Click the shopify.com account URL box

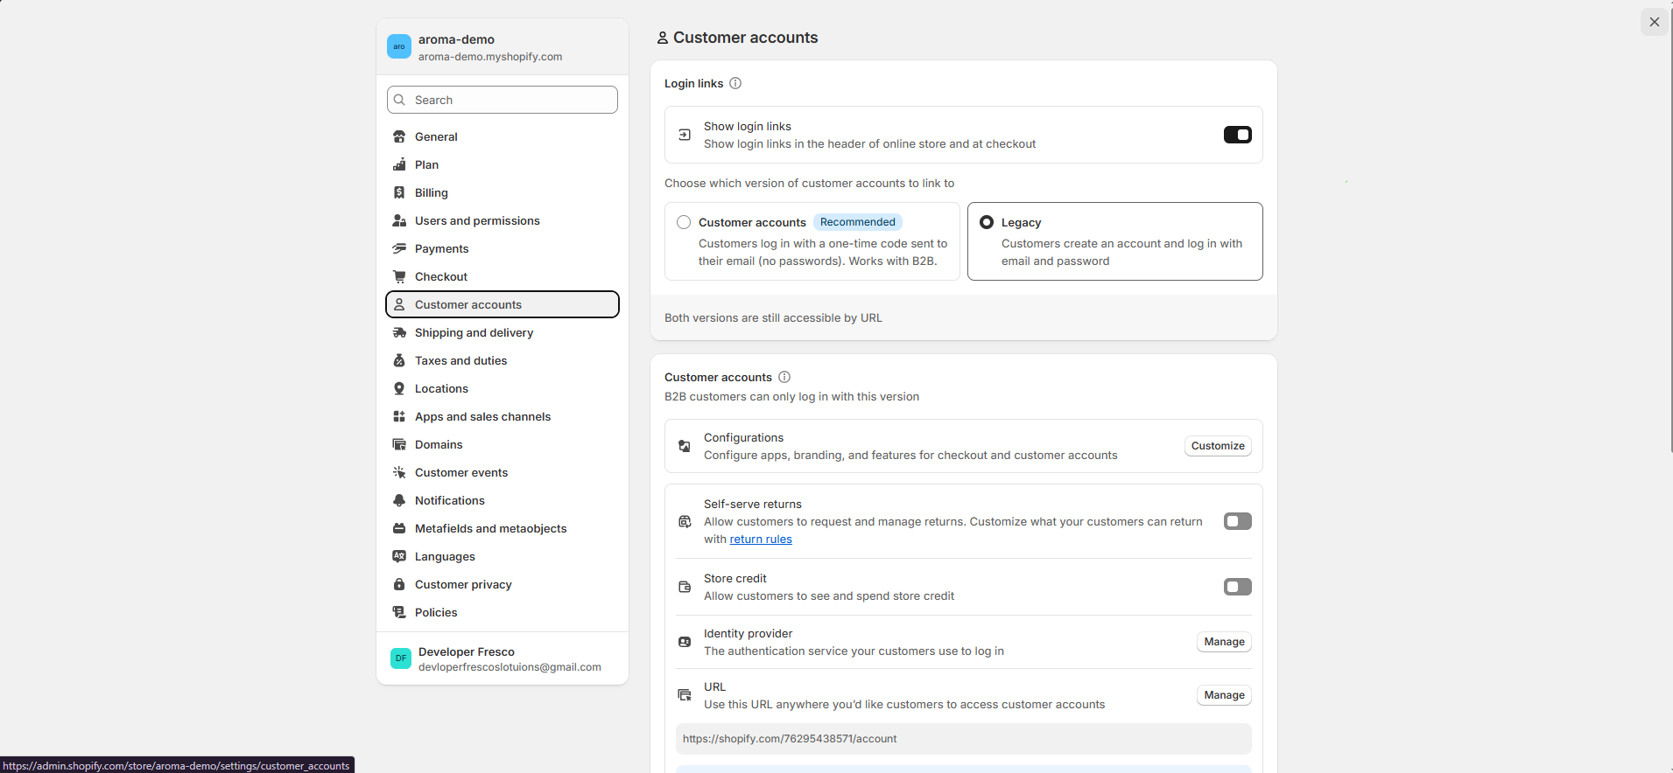click(963, 739)
